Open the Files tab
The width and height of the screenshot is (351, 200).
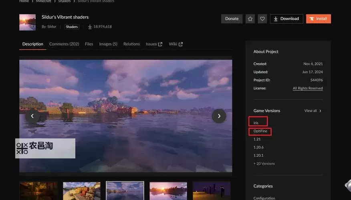coord(89,44)
